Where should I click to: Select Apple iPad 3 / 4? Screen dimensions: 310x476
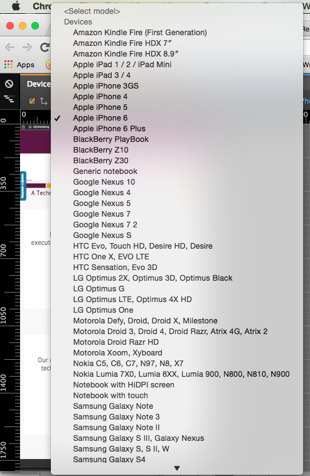click(177, 75)
